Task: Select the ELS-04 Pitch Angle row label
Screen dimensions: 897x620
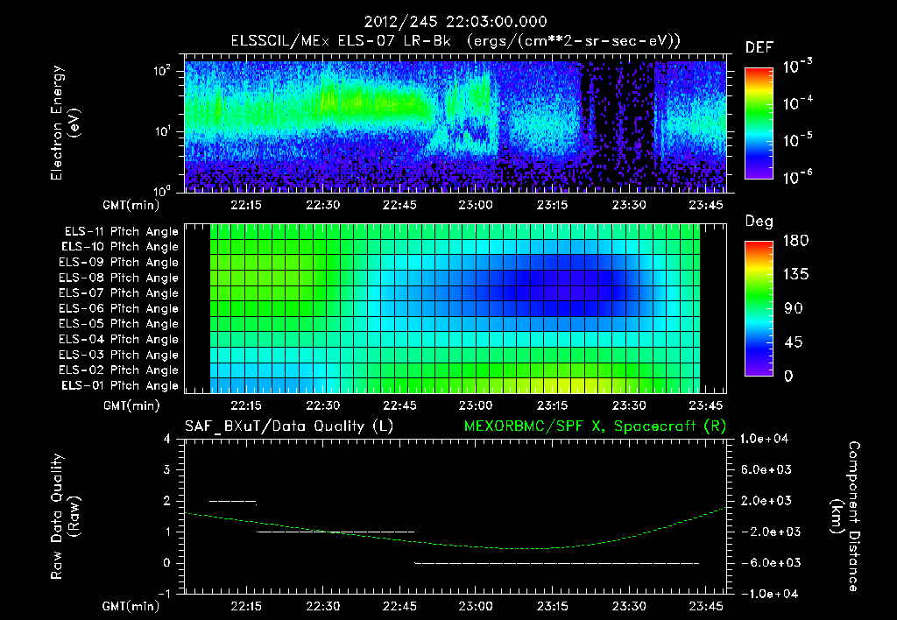Action: [119, 339]
